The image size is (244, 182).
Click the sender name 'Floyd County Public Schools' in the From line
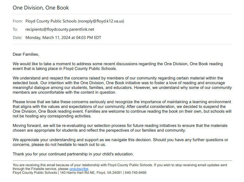(x=51, y=21)
